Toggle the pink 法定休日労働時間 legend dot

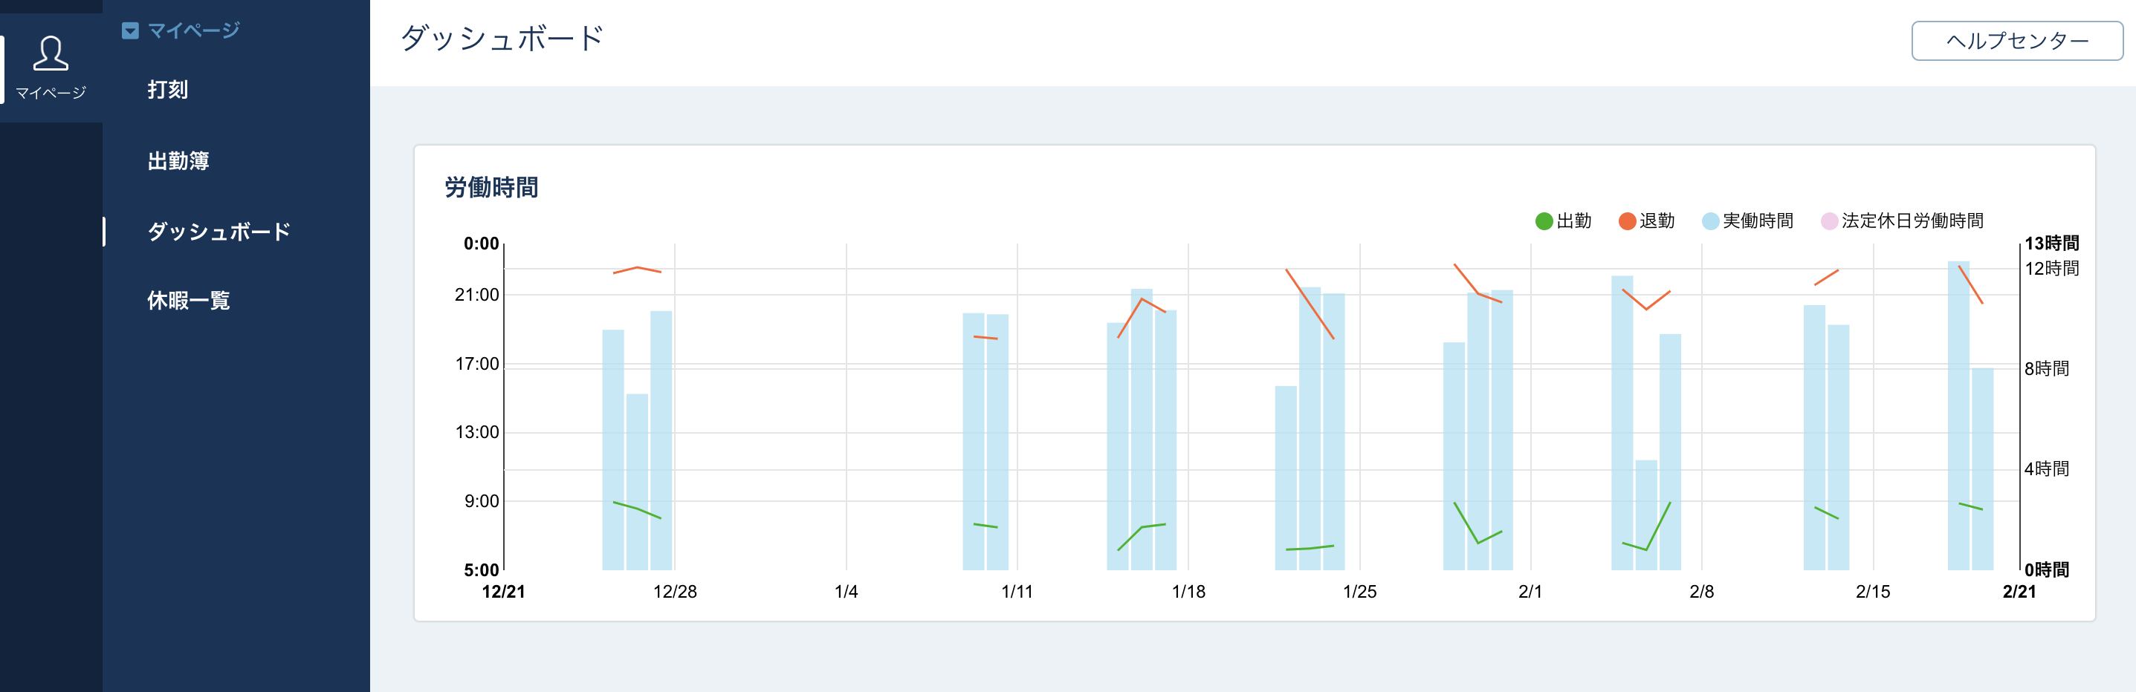coord(1828,221)
